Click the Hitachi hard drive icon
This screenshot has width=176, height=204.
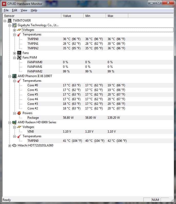(14, 145)
